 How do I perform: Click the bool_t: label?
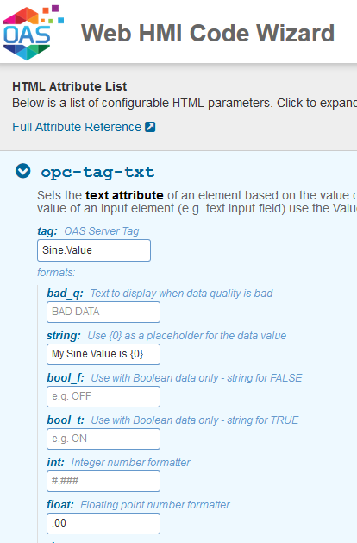(x=66, y=420)
